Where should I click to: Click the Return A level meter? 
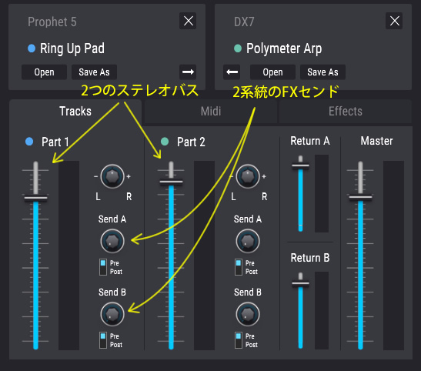[x=322, y=193]
